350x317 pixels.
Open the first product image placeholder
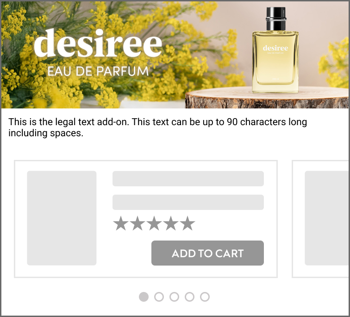click(x=62, y=218)
